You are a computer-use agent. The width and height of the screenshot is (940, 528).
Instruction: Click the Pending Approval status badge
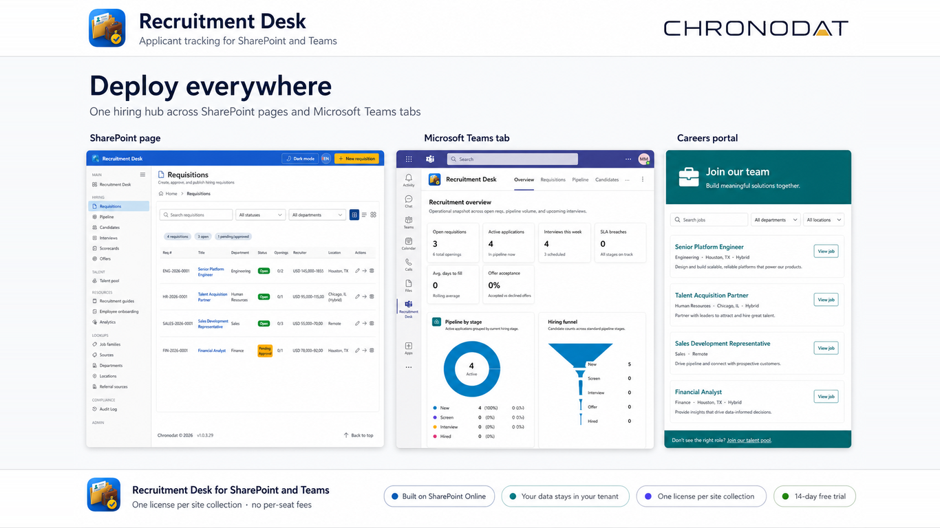pos(265,351)
